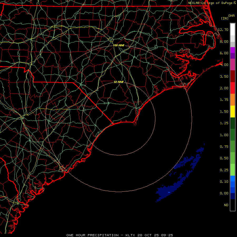Select the orange swatch beside 1.75

pos(233,100)
